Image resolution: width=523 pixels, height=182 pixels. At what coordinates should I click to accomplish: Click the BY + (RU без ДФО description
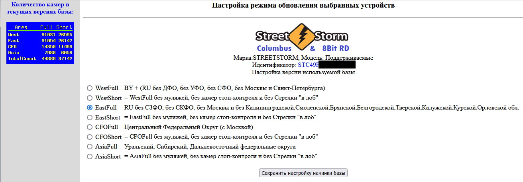(x=224, y=88)
